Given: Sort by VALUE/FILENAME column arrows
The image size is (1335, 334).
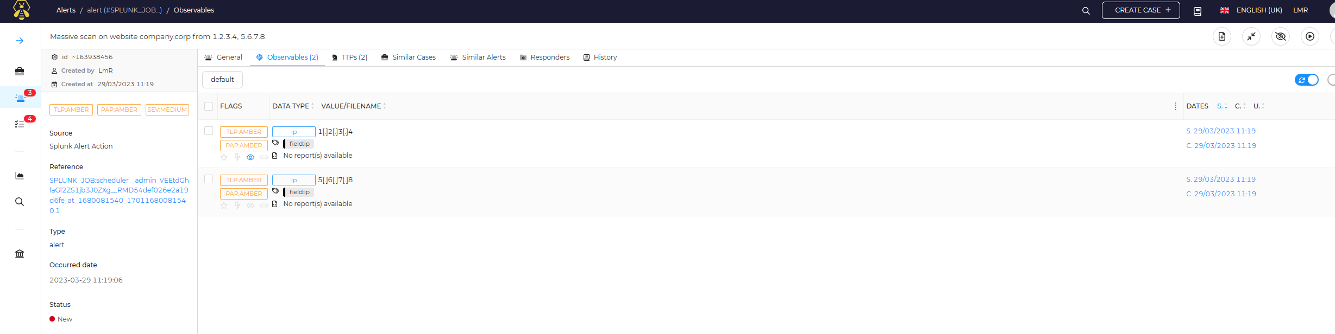Looking at the screenshot, I should 385,106.
